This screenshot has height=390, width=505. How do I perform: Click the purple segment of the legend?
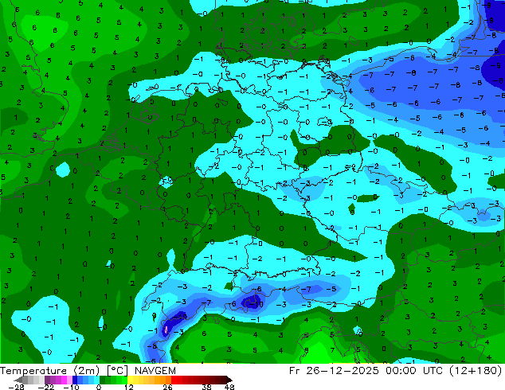(47, 380)
